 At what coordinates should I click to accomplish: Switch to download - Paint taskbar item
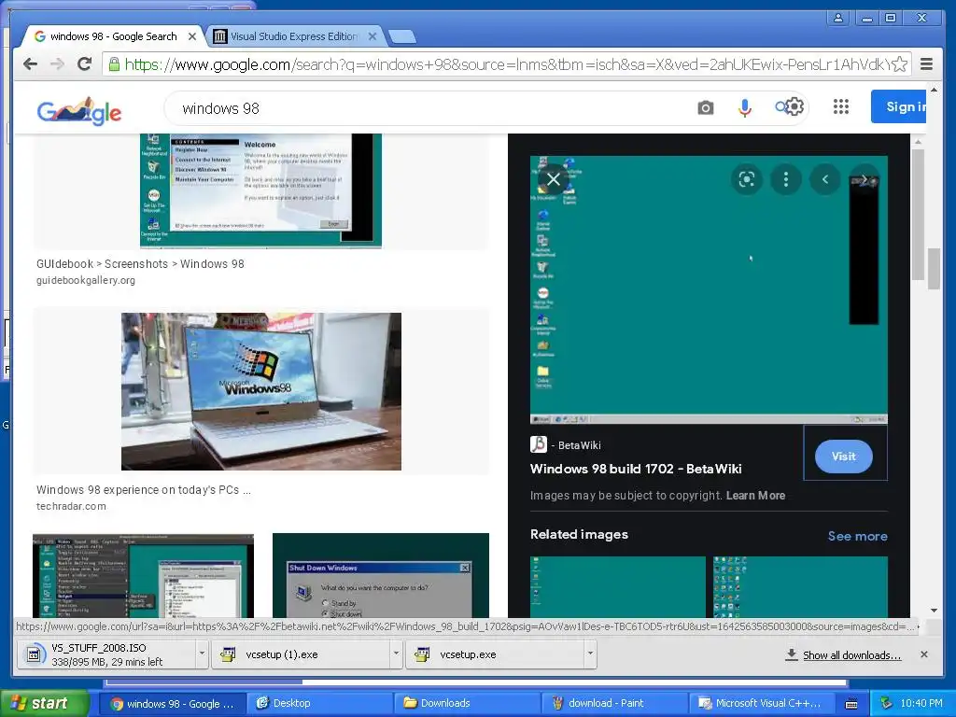pyautogui.click(x=616, y=703)
